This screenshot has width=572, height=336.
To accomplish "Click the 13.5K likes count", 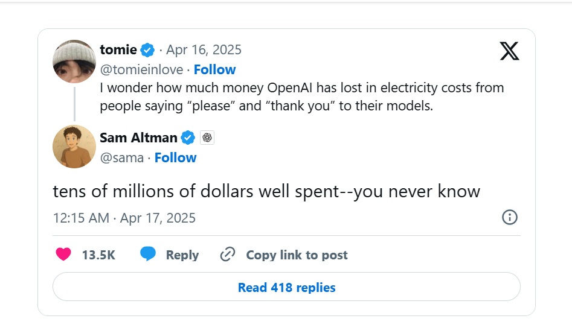I will click(x=98, y=255).
